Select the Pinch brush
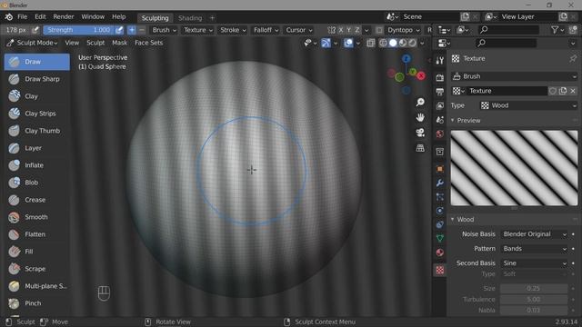582x327 pixels. tap(36, 302)
